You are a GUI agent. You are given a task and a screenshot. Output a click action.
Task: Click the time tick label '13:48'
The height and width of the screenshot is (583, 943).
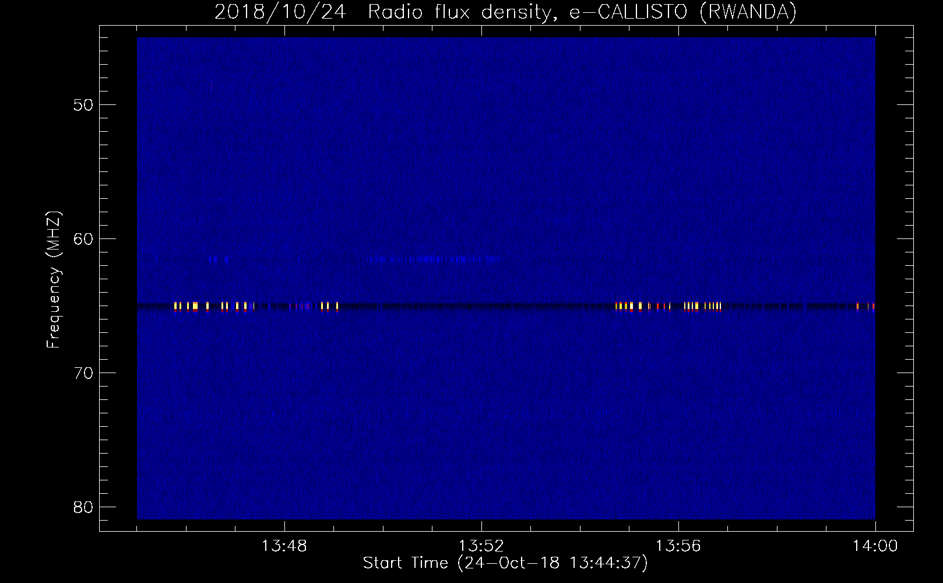284,546
